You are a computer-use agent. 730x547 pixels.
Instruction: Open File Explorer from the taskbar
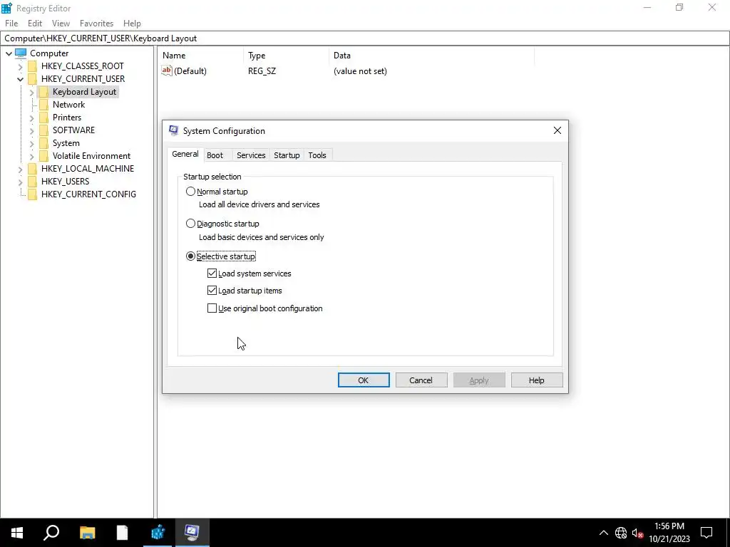(87, 533)
